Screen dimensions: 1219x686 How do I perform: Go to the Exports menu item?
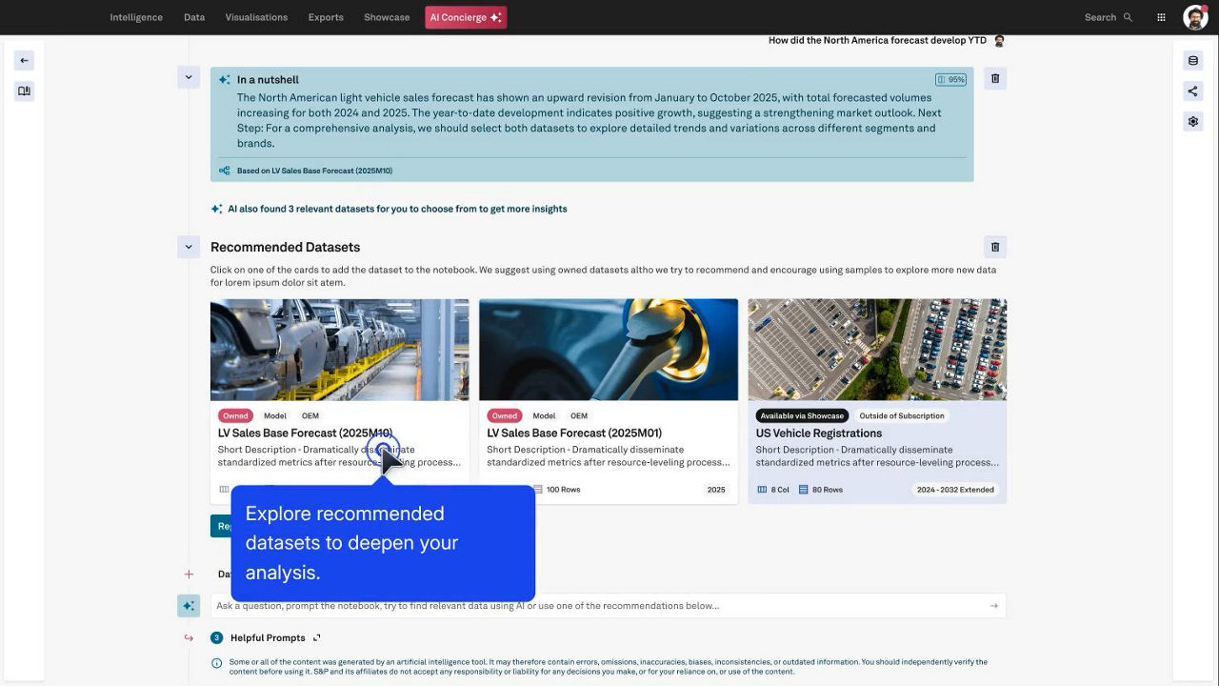tap(326, 17)
